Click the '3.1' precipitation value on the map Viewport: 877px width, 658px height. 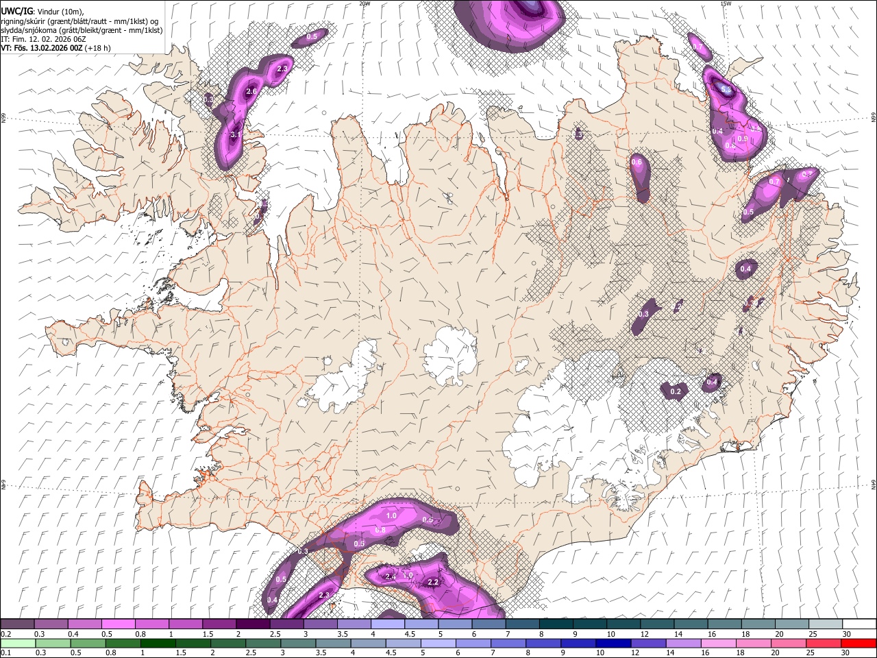pyautogui.click(x=236, y=135)
